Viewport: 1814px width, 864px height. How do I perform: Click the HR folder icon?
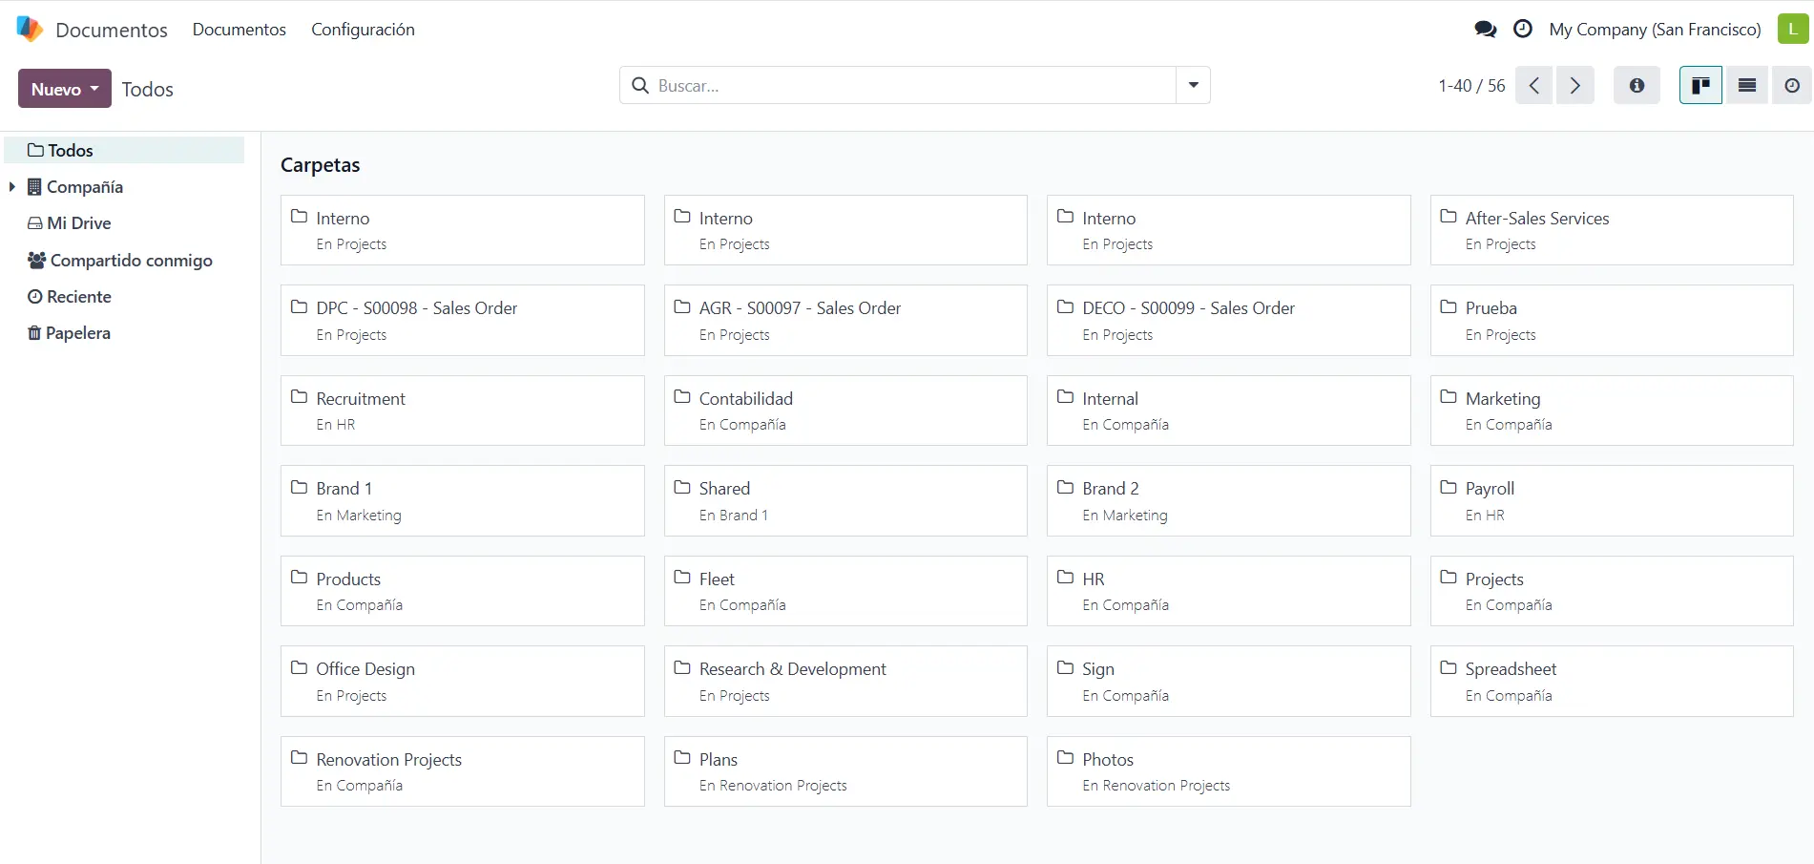(x=1066, y=578)
